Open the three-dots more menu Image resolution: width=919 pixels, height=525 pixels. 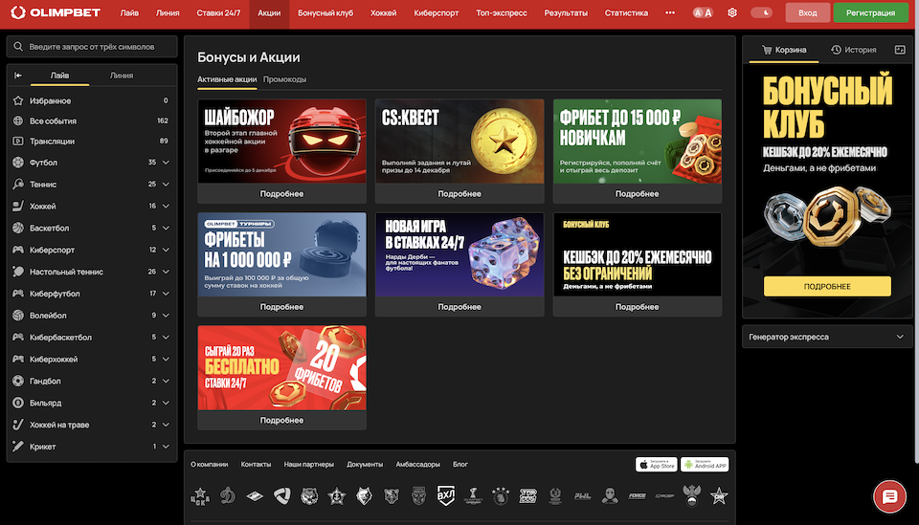[x=670, y=13]
